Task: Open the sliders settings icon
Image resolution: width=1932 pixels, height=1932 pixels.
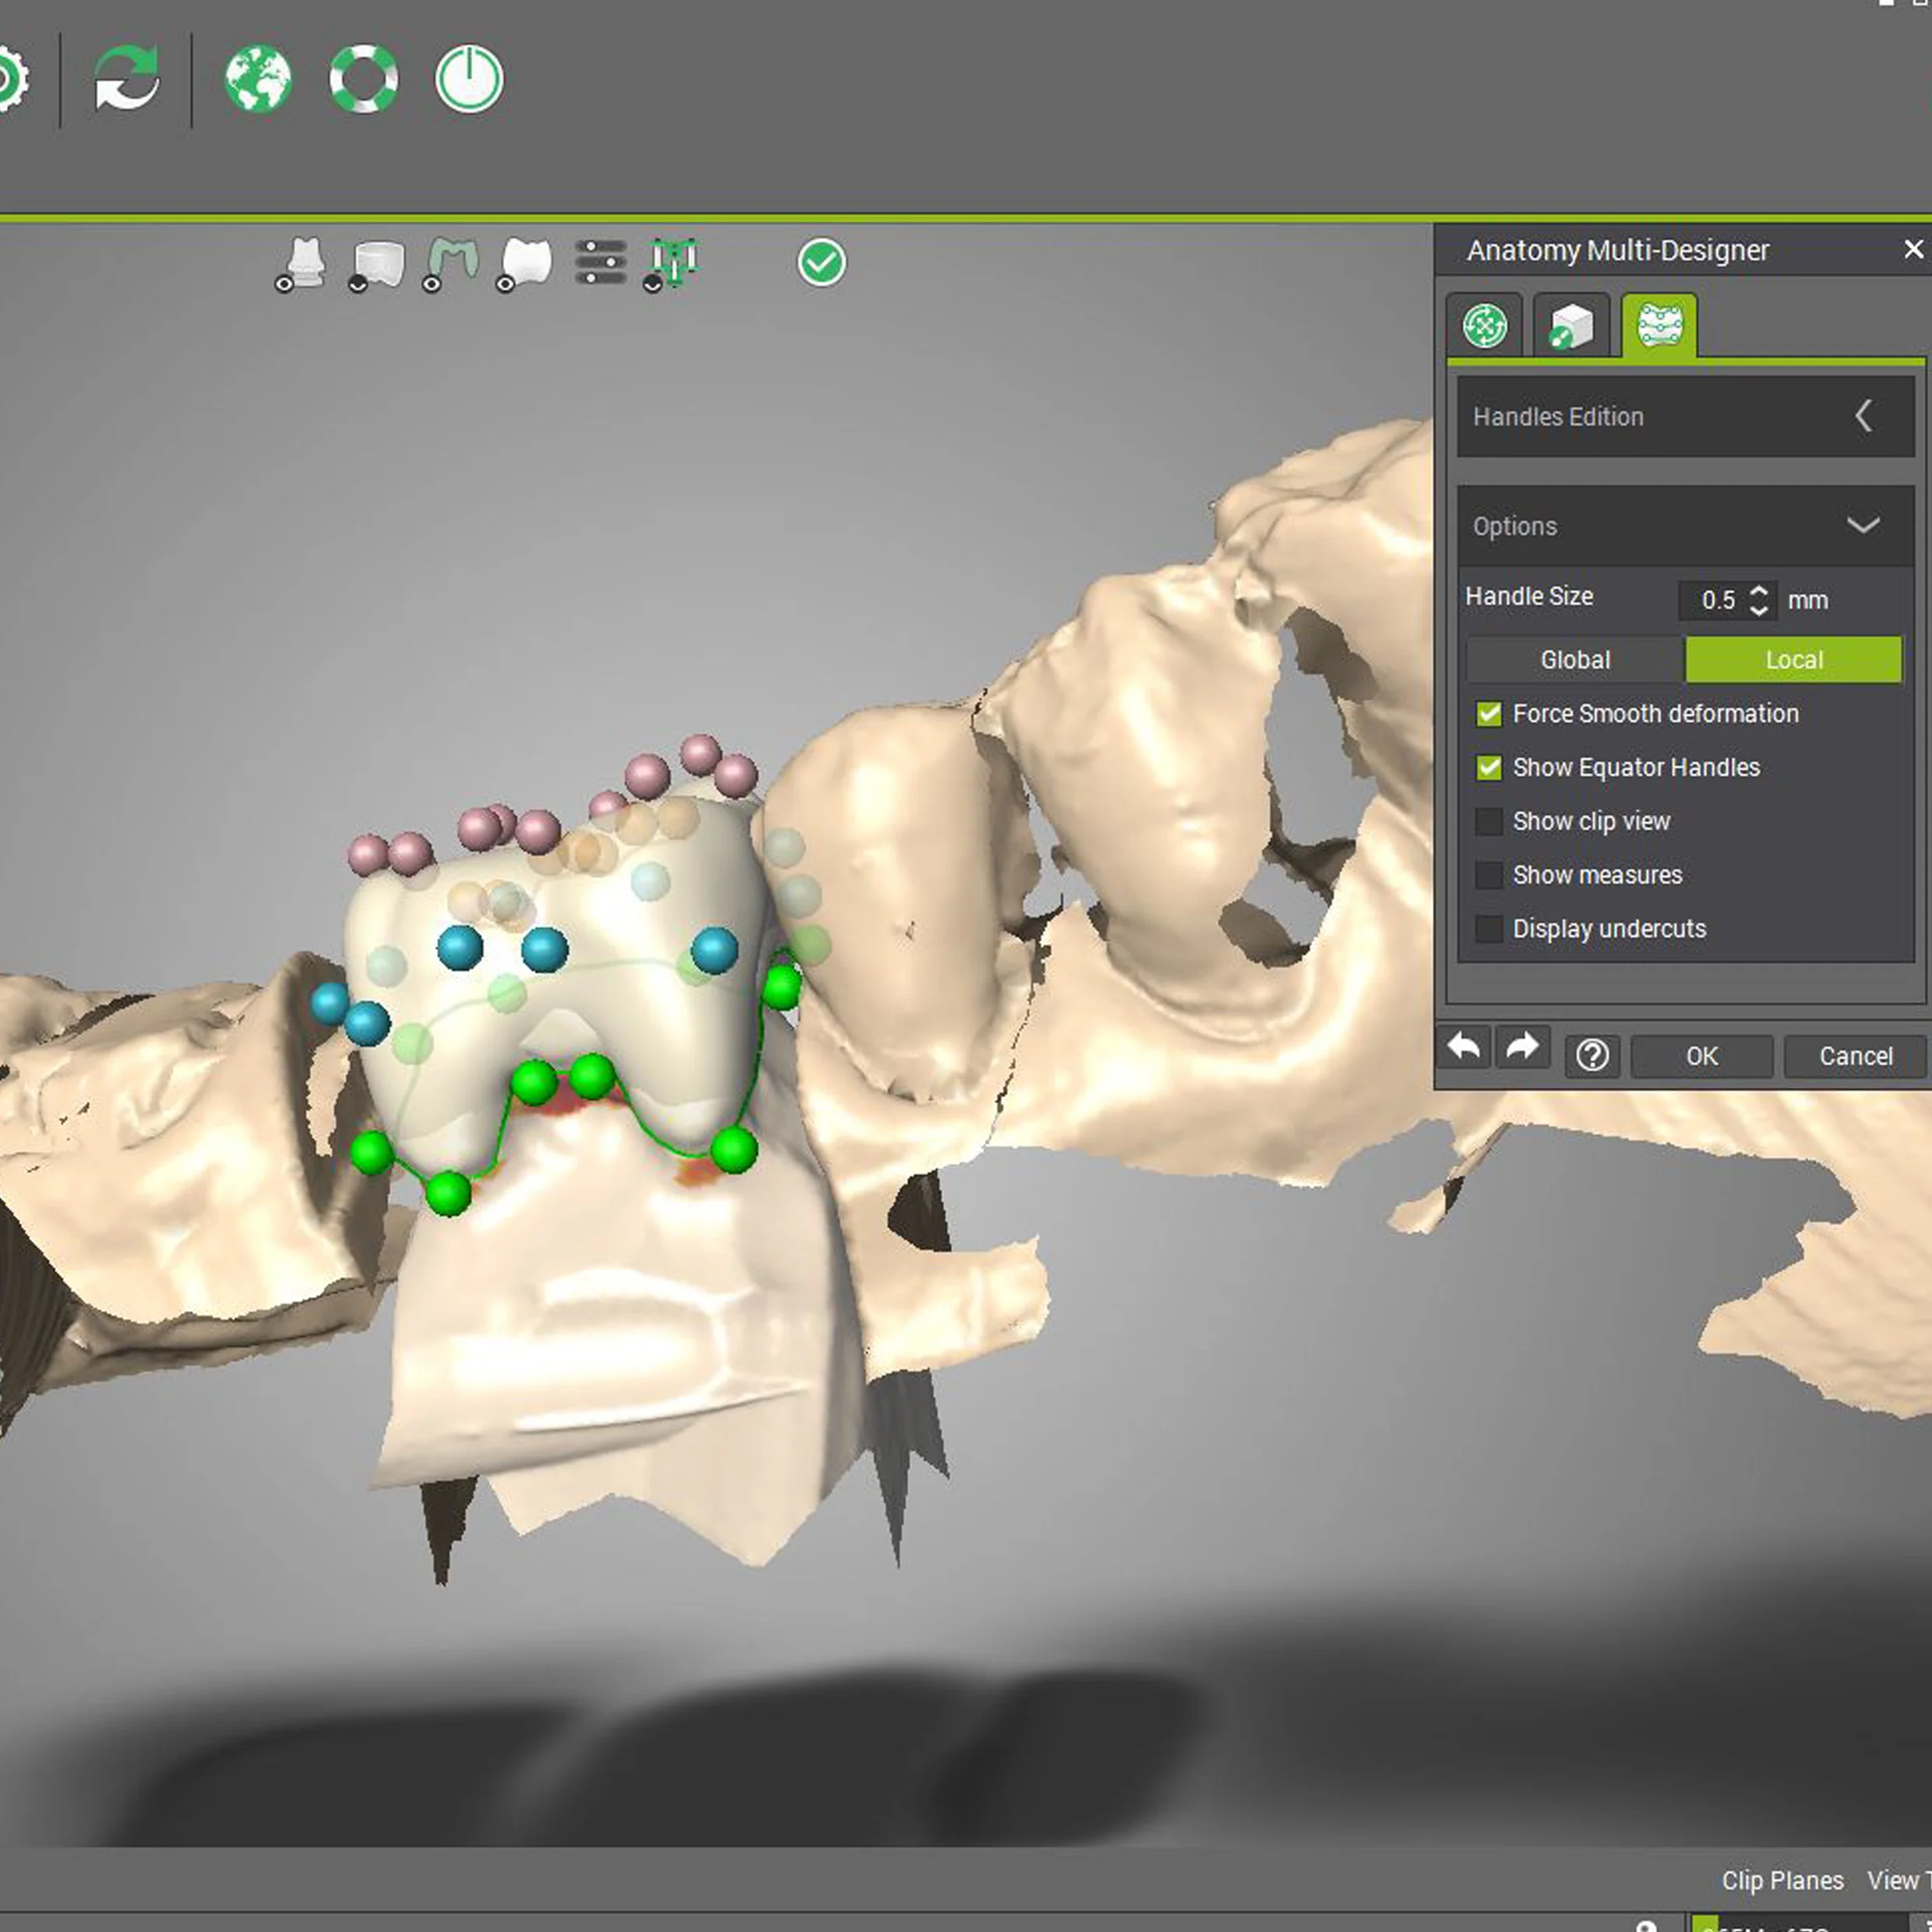Action: (x=600, y=262)
